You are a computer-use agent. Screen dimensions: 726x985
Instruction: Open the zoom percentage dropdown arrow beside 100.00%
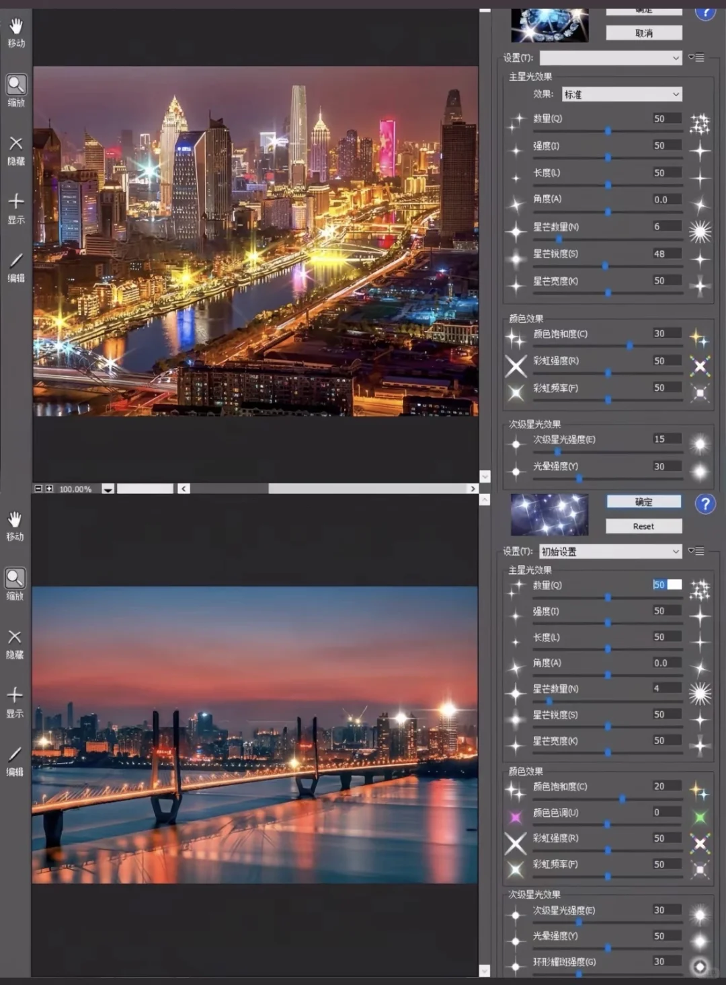(108, 489)
